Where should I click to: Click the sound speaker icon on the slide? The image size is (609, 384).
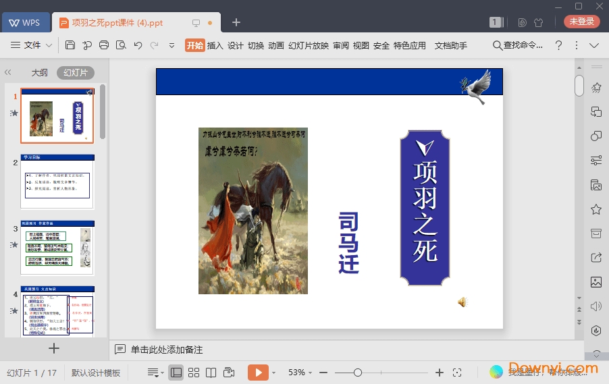click(x=462, y=302)
